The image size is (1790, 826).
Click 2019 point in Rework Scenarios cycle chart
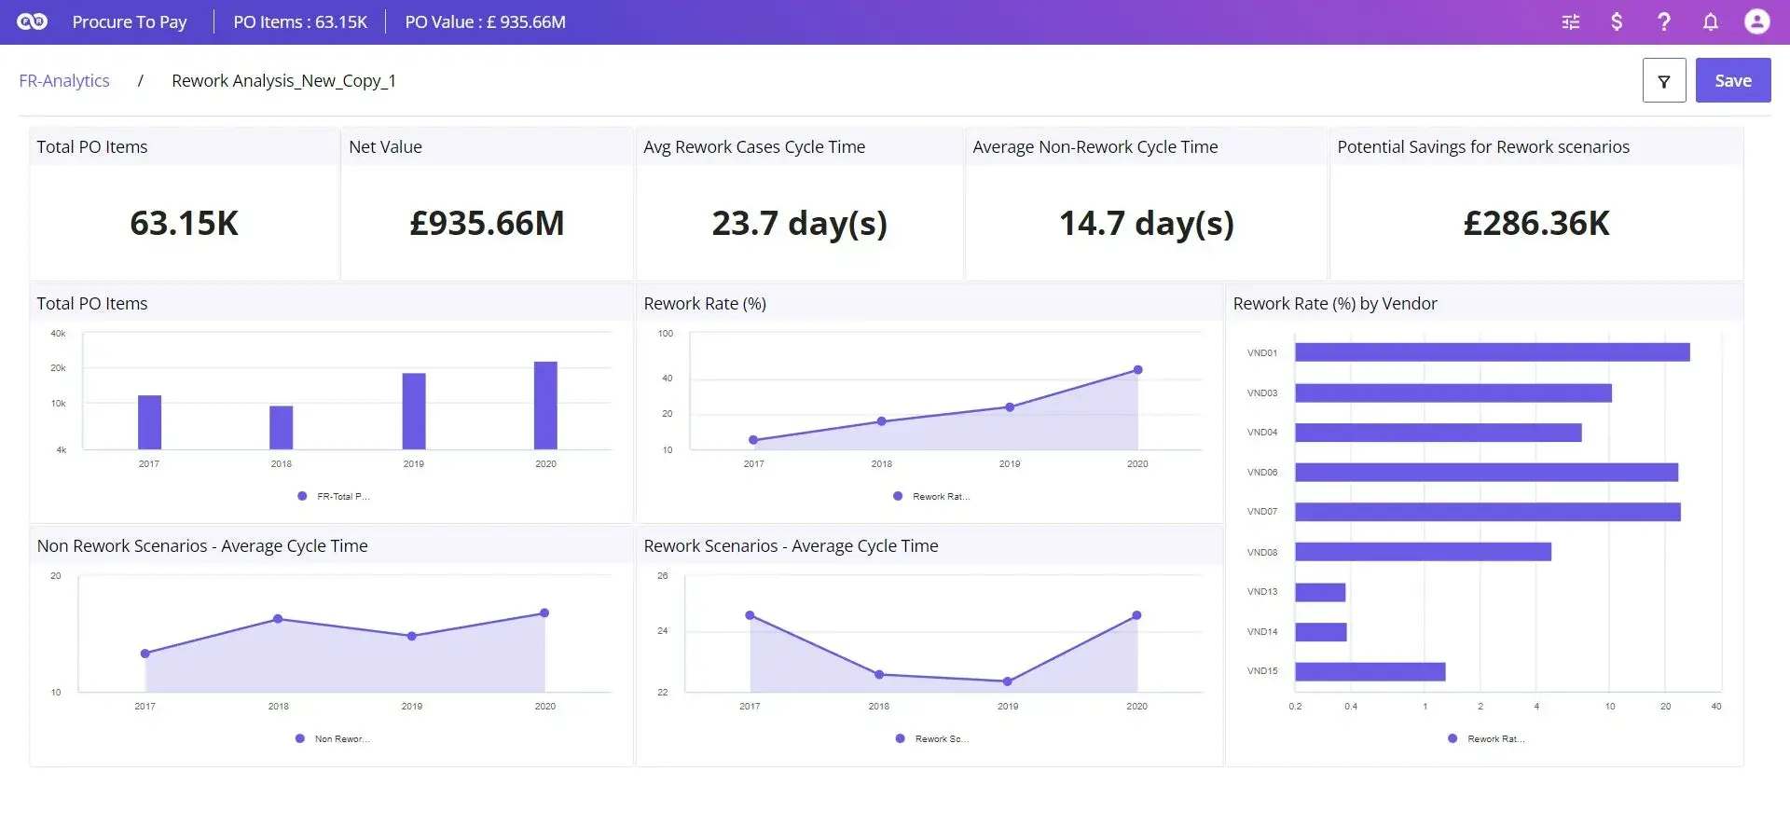[1007, 681]
